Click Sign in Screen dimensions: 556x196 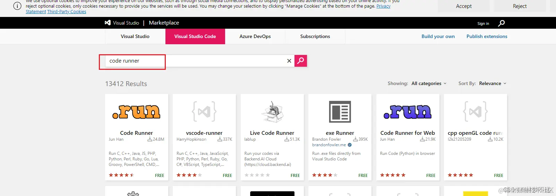click(483, 24)
